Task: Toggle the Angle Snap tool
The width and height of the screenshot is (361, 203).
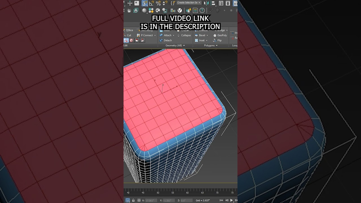Action: [x=151, y=3]
